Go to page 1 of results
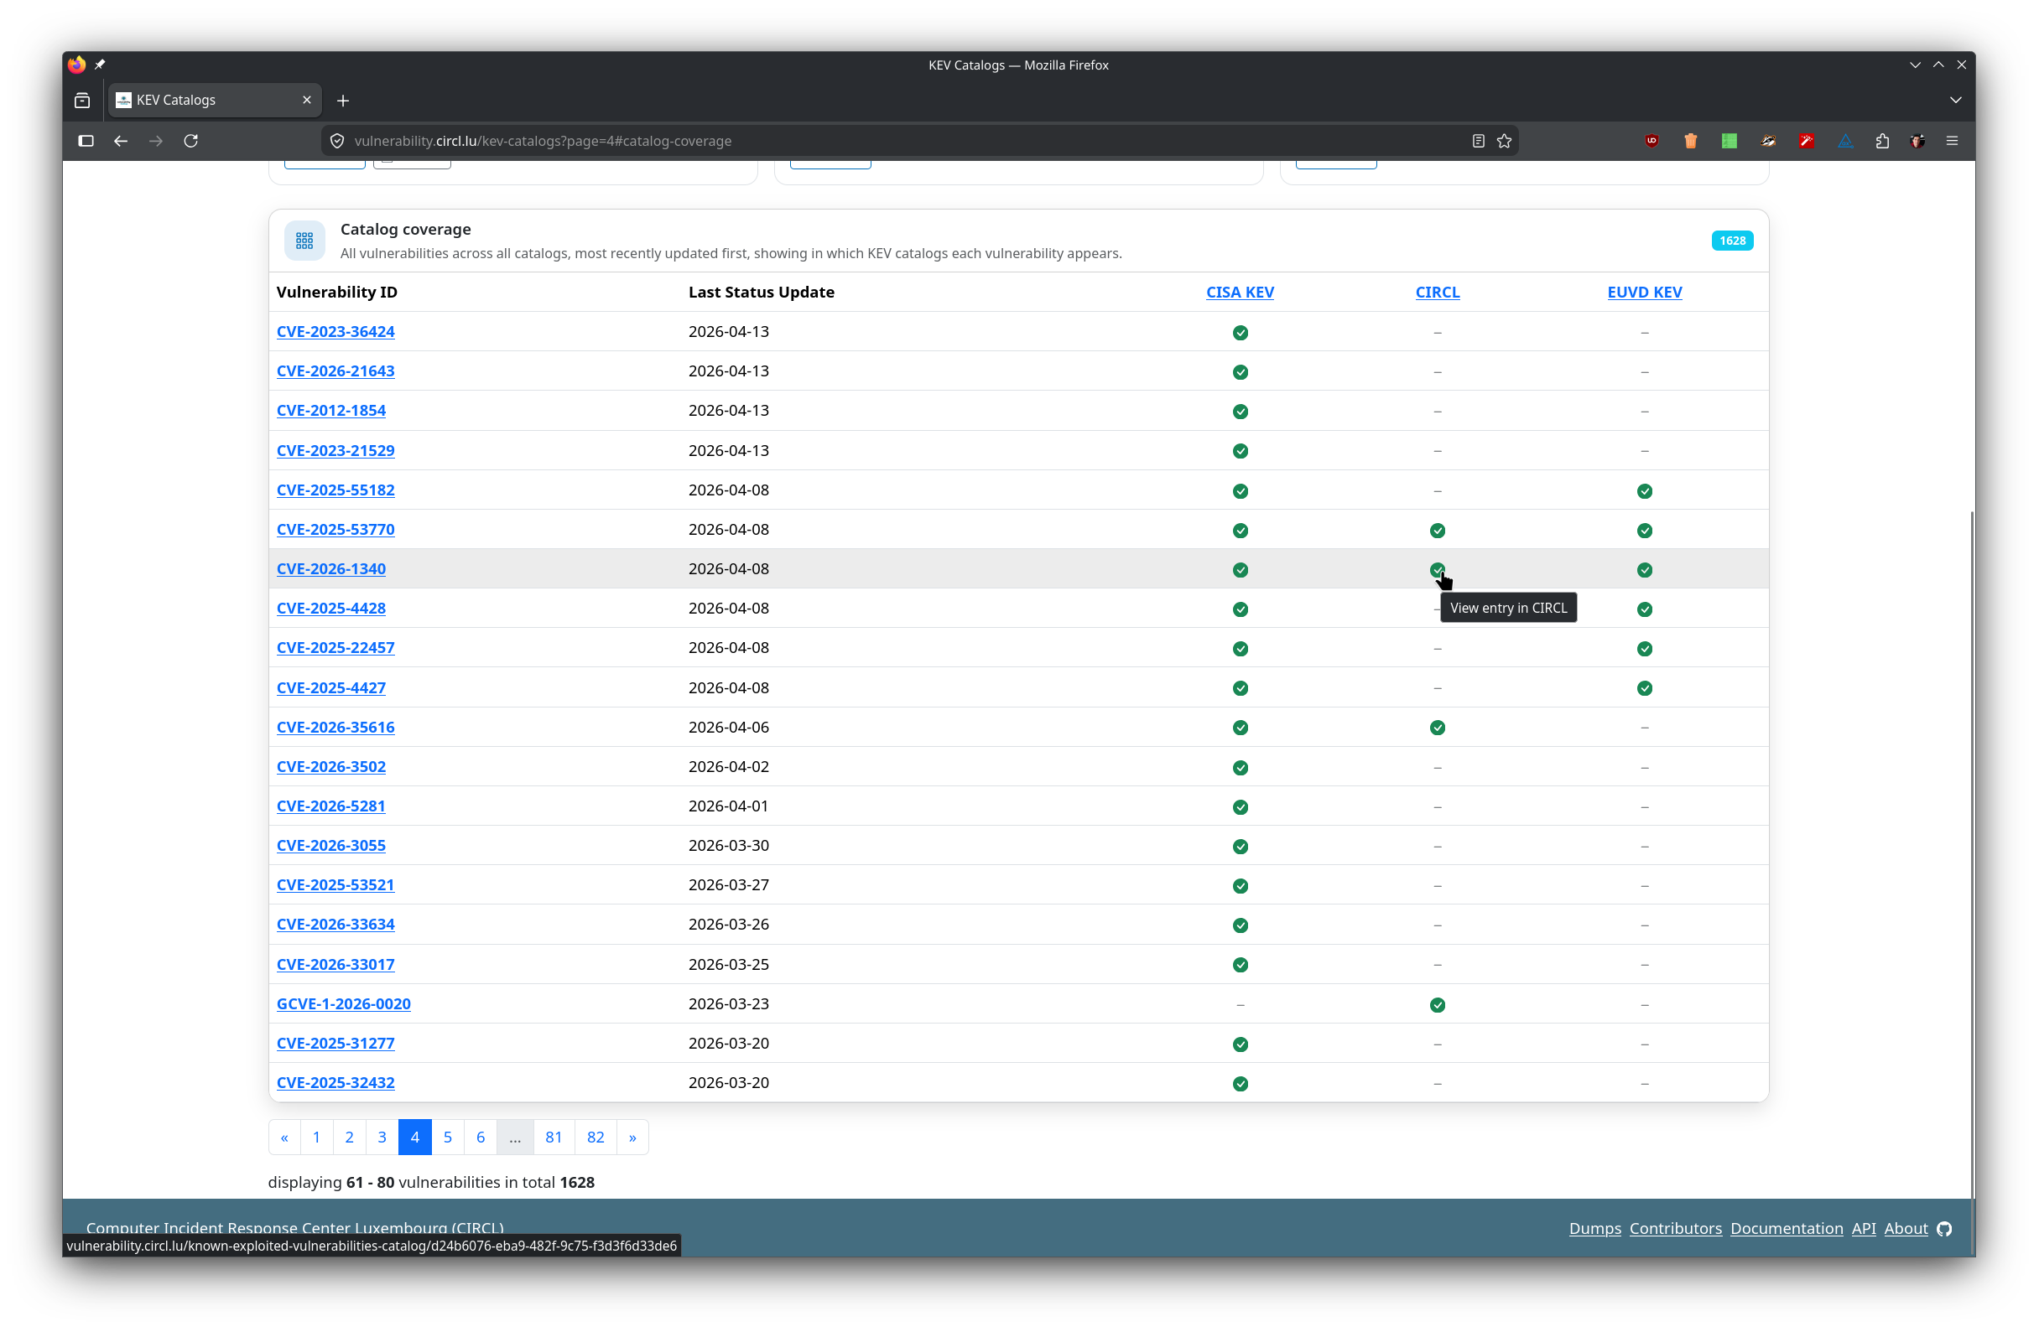2039x1332 pixels. [x=316, y=1137]
